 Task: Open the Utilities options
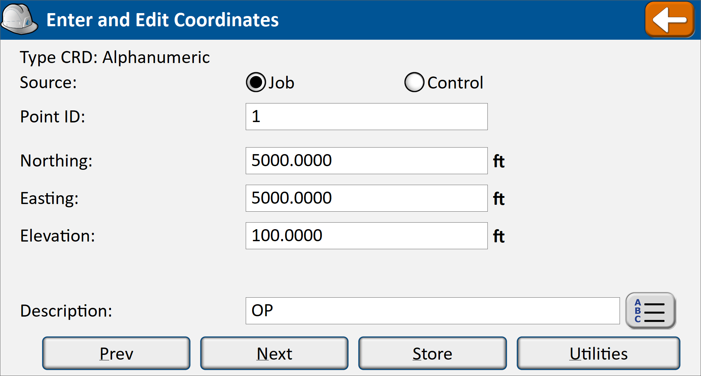(598, 353)
